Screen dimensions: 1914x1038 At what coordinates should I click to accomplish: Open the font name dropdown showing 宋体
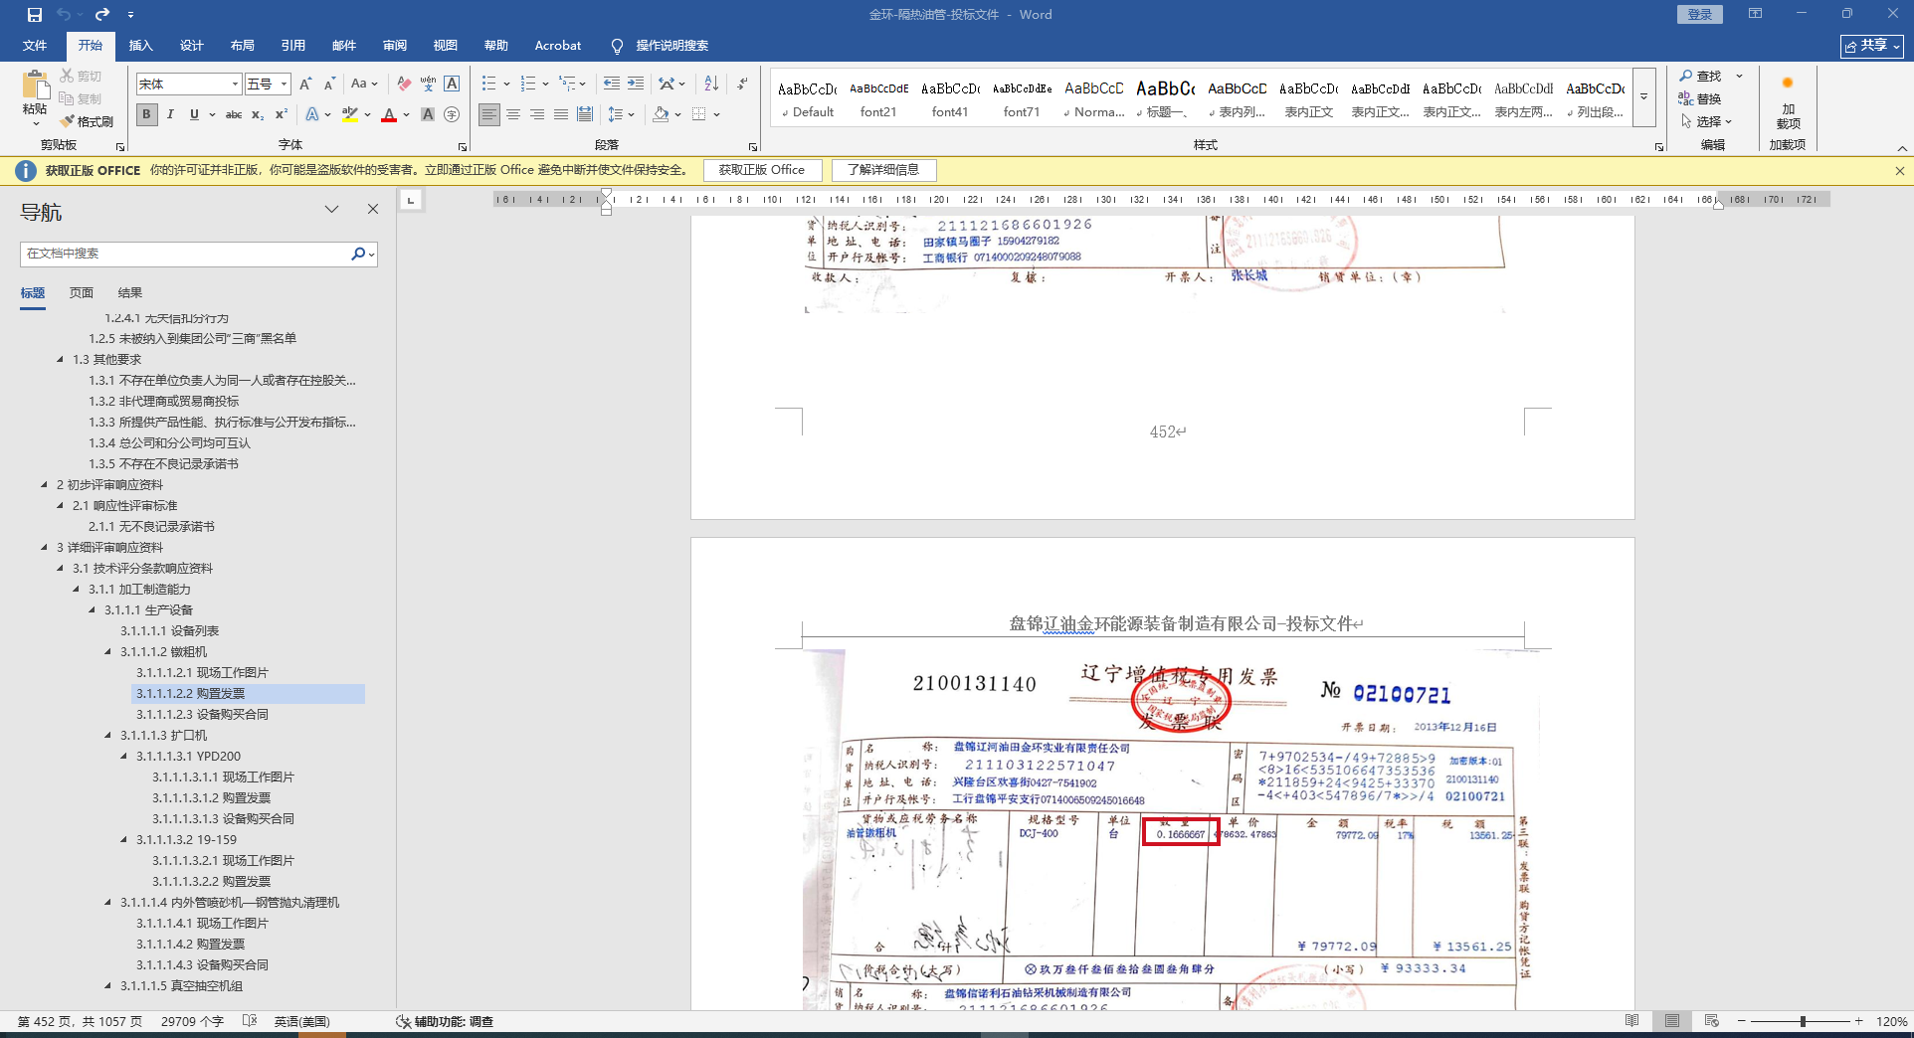[235, 85]
